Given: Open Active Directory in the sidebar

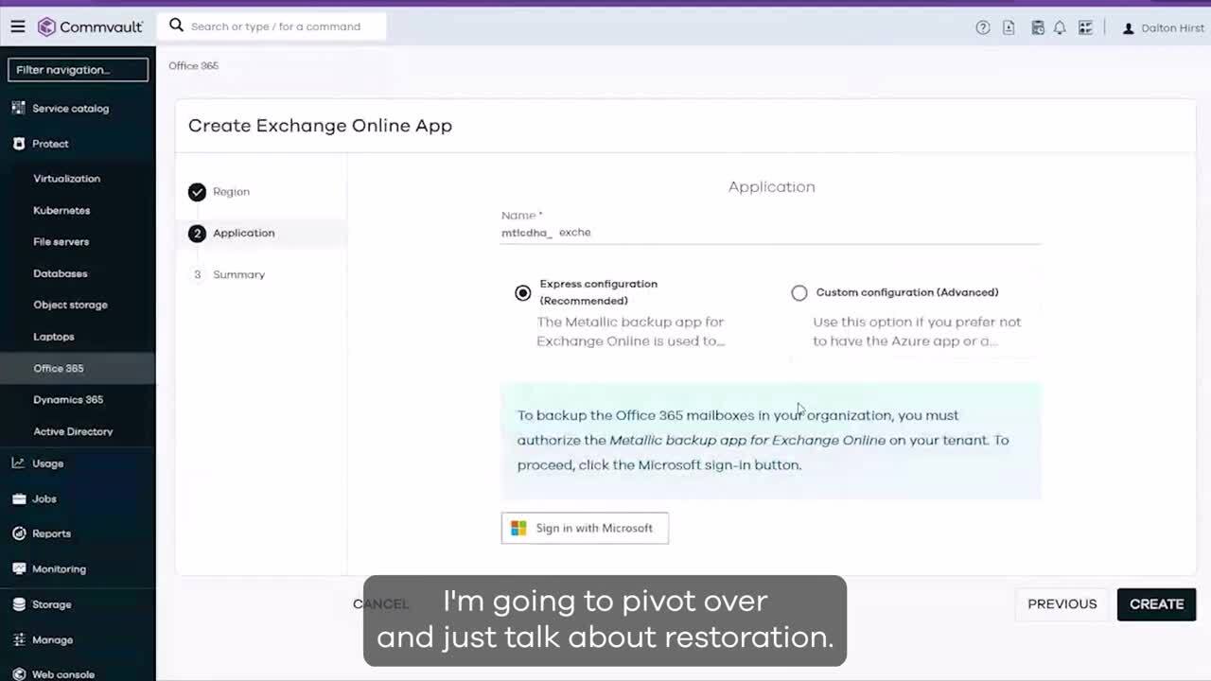Looking at the screenshot, I should 73,431.
